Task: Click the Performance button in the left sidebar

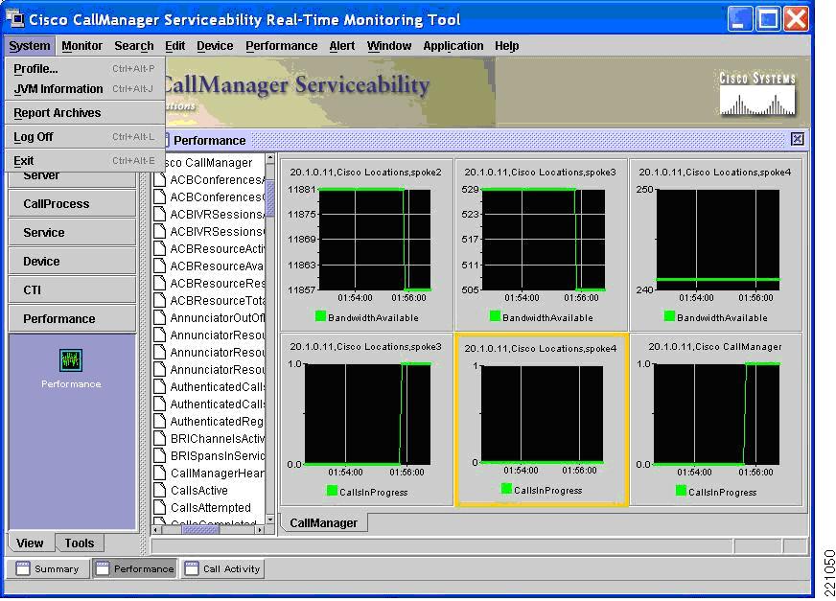Action: point(72,319)
